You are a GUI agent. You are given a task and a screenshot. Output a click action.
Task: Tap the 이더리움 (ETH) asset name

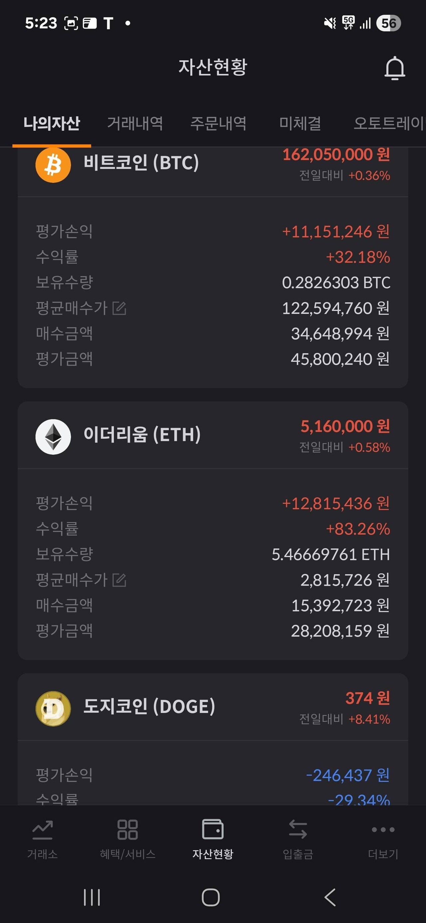click(142, 435)
